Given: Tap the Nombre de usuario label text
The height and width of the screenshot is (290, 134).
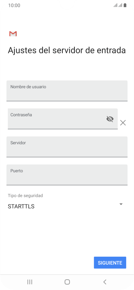Looking at the screenshot, I should coord(28,87).
